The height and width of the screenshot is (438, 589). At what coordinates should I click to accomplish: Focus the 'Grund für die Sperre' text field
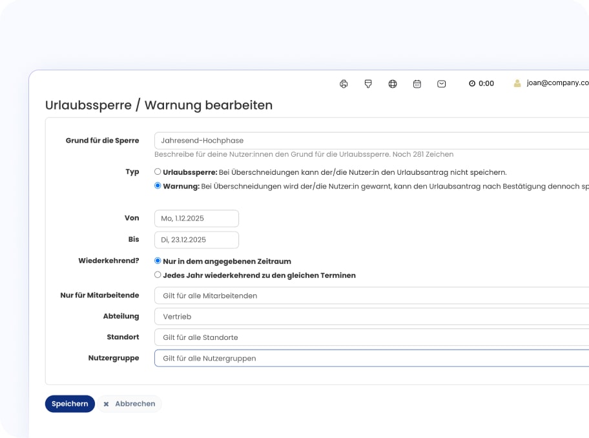(x=371, y=141)
